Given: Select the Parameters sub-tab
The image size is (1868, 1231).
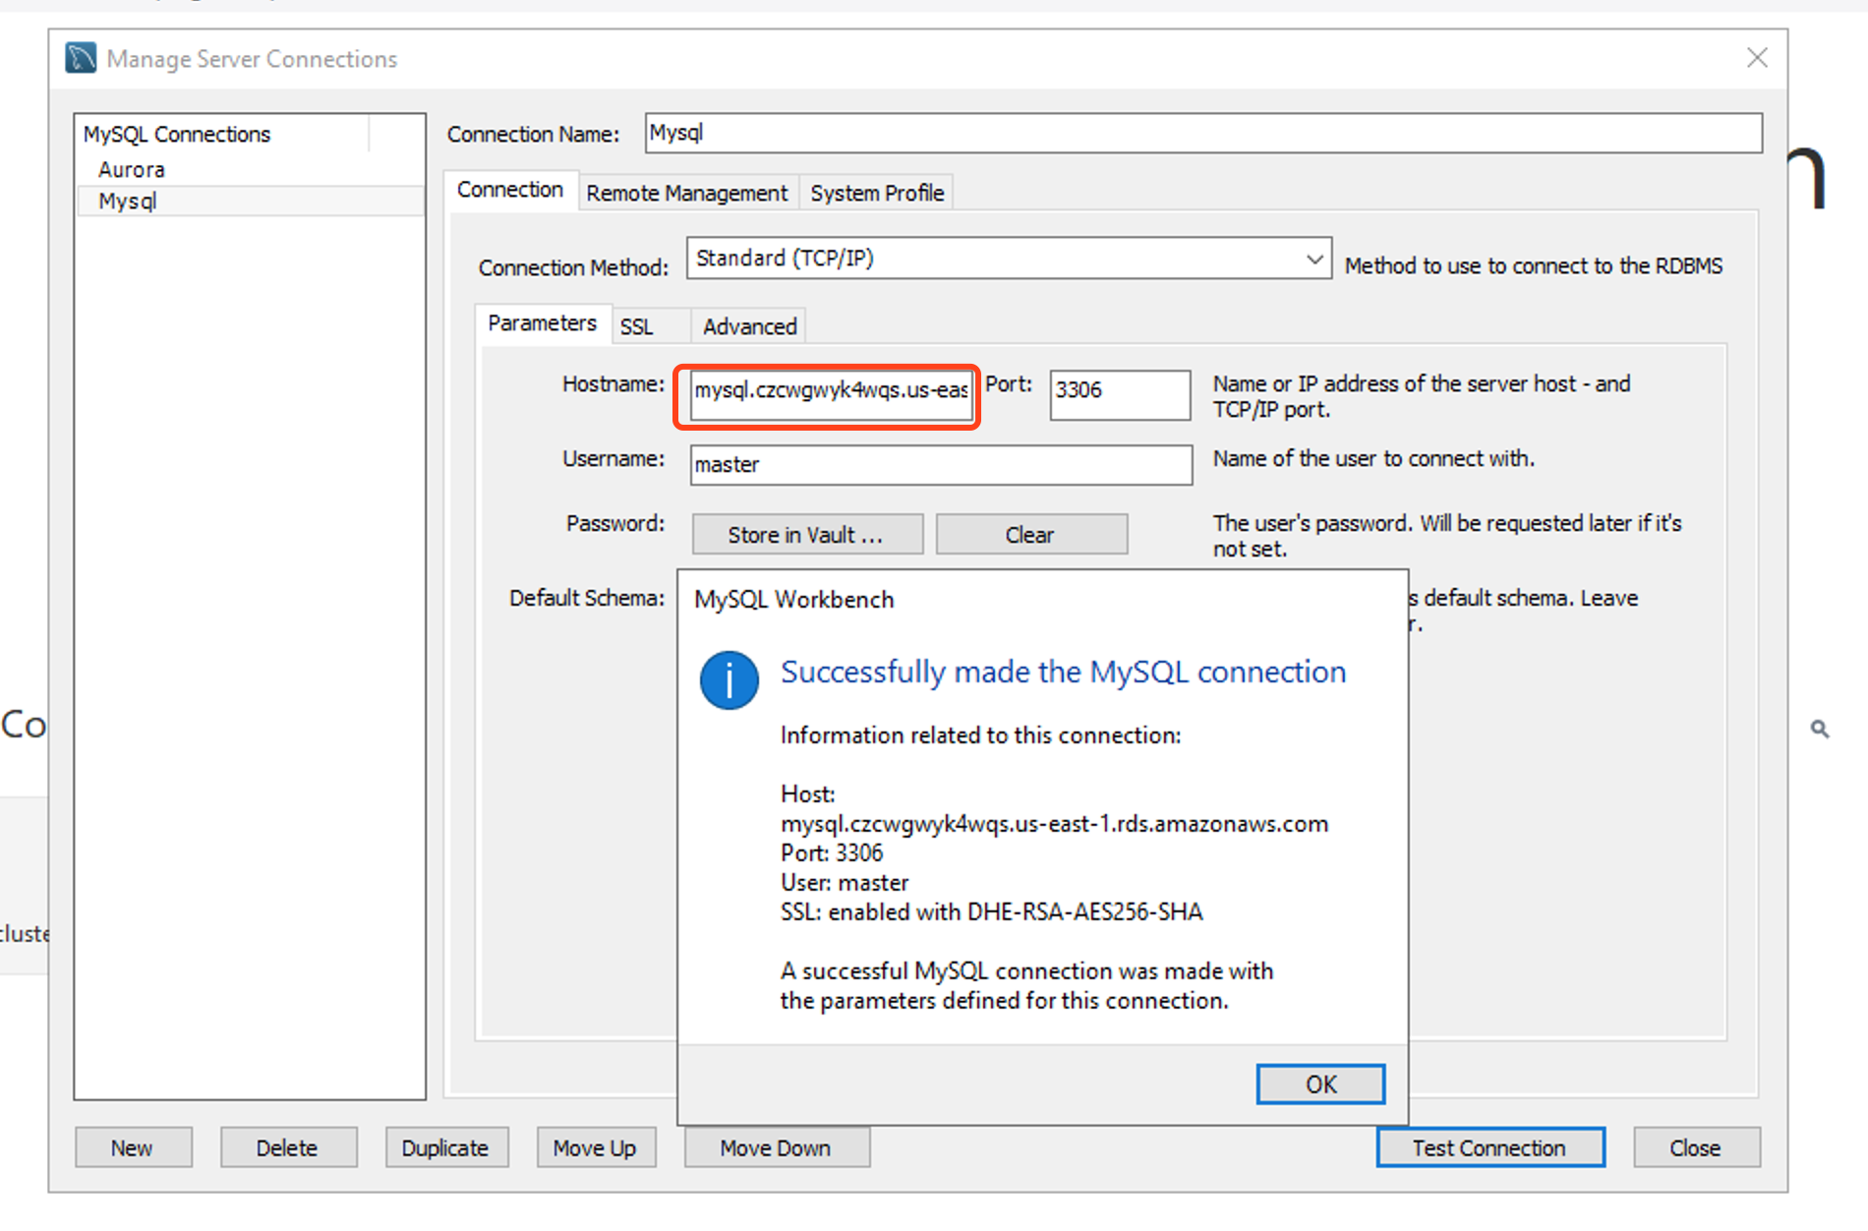Looking at the screenshot, I should pos(542,323).
